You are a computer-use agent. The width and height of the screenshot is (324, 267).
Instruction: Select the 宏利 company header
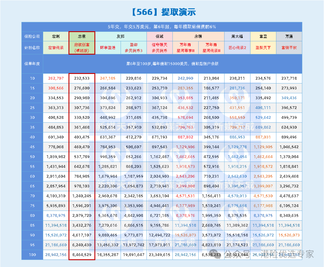pos(56,37)
